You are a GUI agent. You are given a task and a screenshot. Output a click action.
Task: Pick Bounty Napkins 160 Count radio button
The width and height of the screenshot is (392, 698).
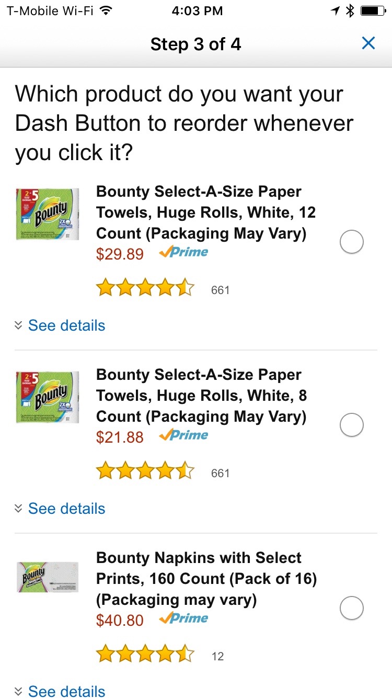tap(351, 609)
